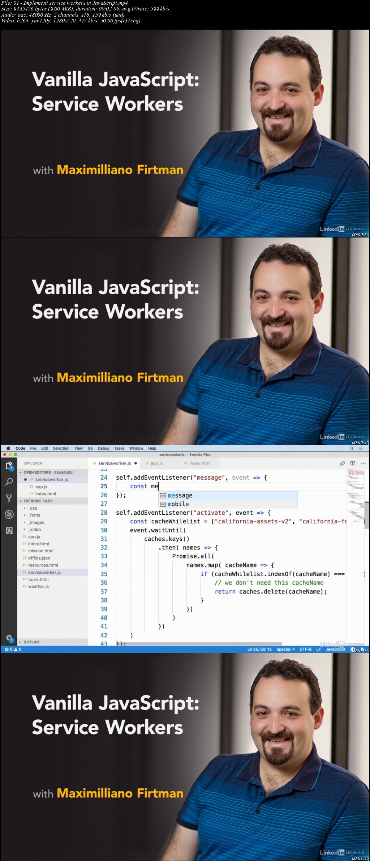Image resolution: width=370 pixels, height=861 pixels.
Task: Open offline.json file
Action: [53, 558]
